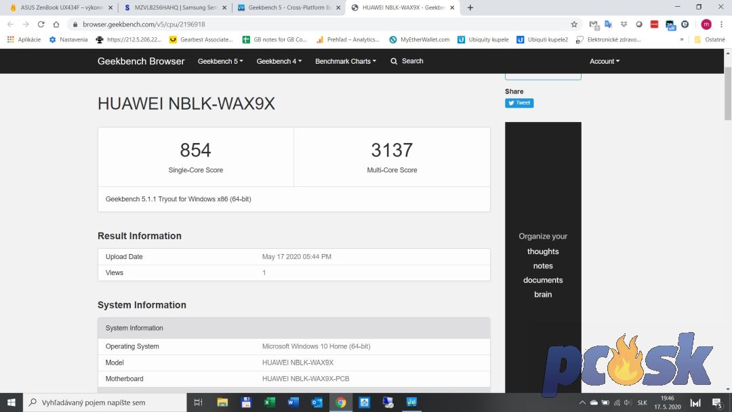732x412 pixels.
Task: Select the 854 single-core score
Action: point(196,150)
